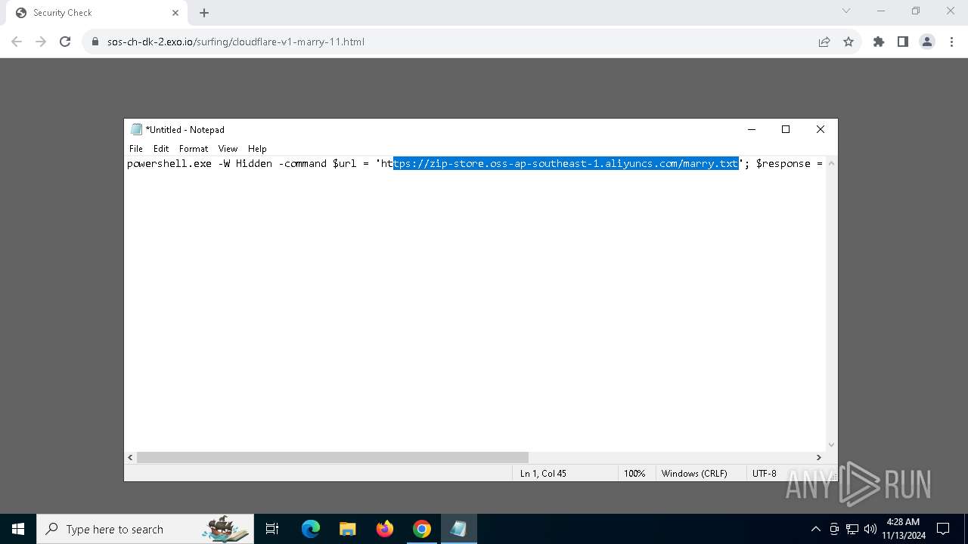Click the horizontal scrollbar thumb in Notepad
Screen dimensions: 968x544
(x=333, y=457)
